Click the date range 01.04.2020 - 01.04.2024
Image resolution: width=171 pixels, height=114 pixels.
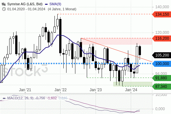coord(26,9)
